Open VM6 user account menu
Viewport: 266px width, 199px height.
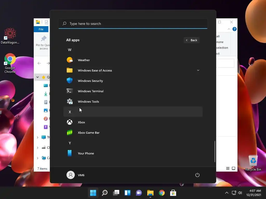(76, 175)
